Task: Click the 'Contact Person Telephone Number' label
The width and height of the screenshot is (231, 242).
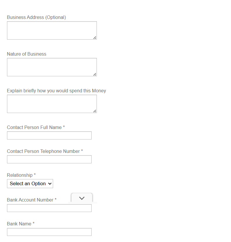Action: [x=43, y=151]
